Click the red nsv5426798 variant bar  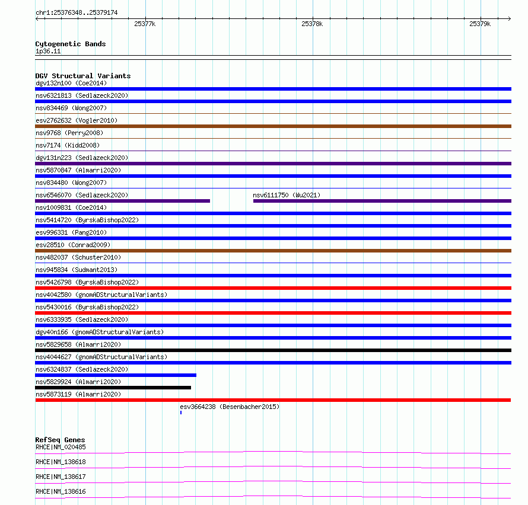(273, 288)
